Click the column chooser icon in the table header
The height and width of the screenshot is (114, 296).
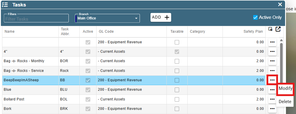(270, 29)
